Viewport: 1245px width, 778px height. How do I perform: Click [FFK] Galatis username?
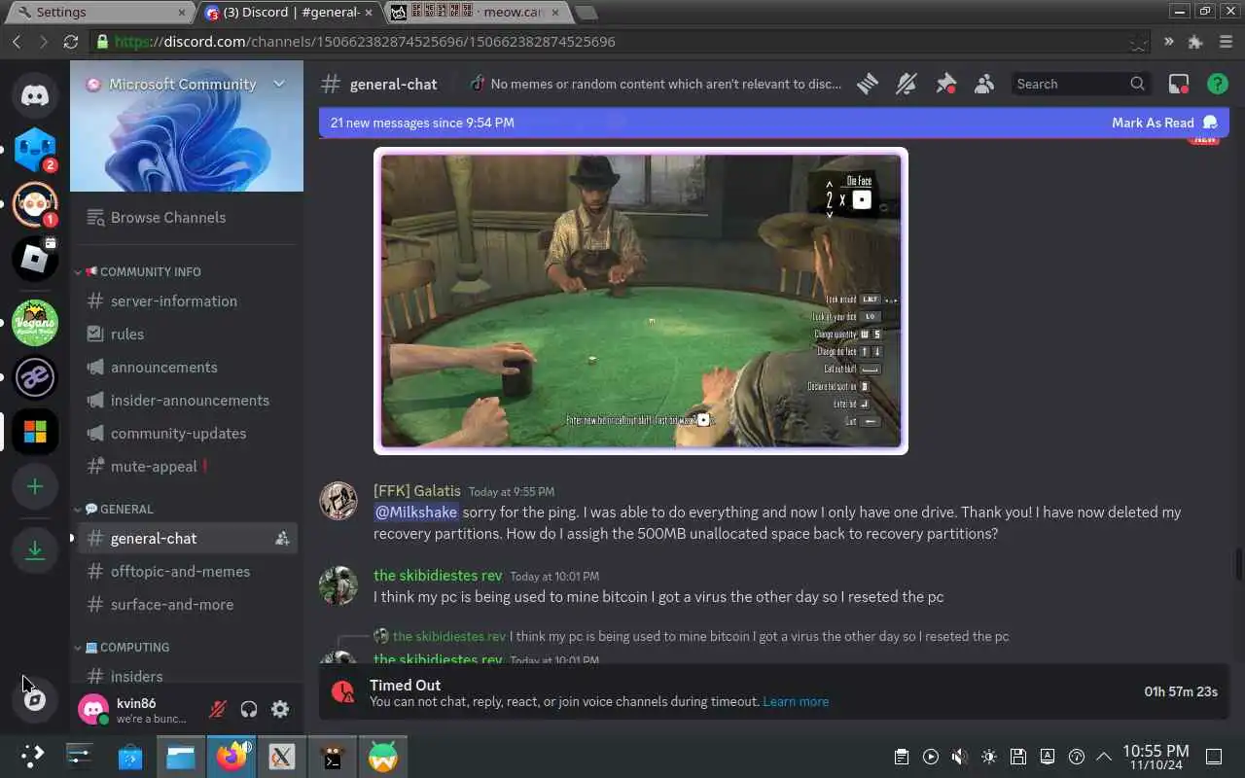pos(417,491)
